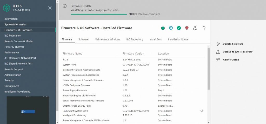
Task: Open the Maintenance Windows tab
Action: [x=107, y=39]
